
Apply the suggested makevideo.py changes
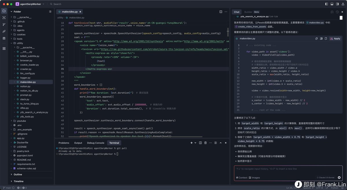click(335, 38)
